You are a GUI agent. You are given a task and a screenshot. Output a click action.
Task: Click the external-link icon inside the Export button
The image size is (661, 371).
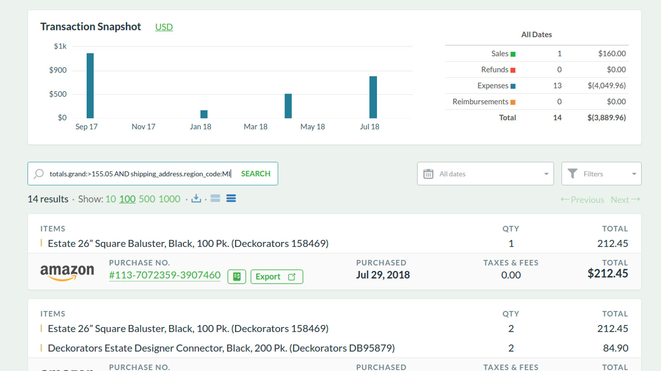tap(292, 276)
